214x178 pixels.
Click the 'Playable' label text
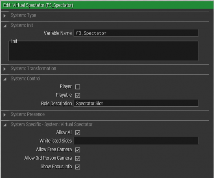(64, 95)
